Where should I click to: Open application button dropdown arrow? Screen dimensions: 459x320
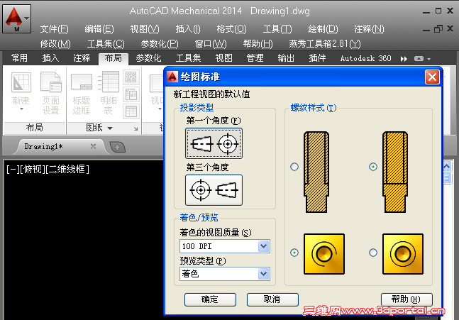click(26, 18)
